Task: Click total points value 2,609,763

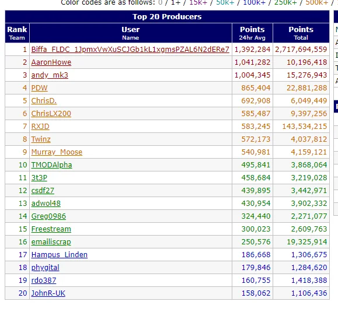Action: click(309, 229)
